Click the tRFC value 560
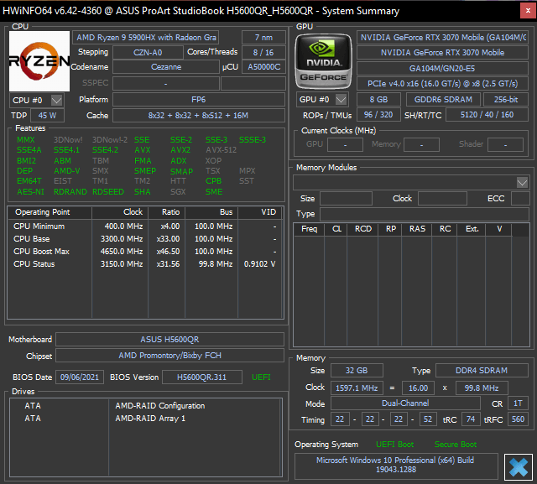 tap(518, 419)
